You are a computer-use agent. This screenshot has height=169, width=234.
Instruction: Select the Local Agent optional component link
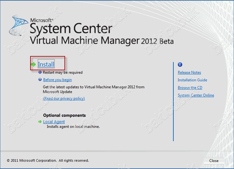[54, 122]
